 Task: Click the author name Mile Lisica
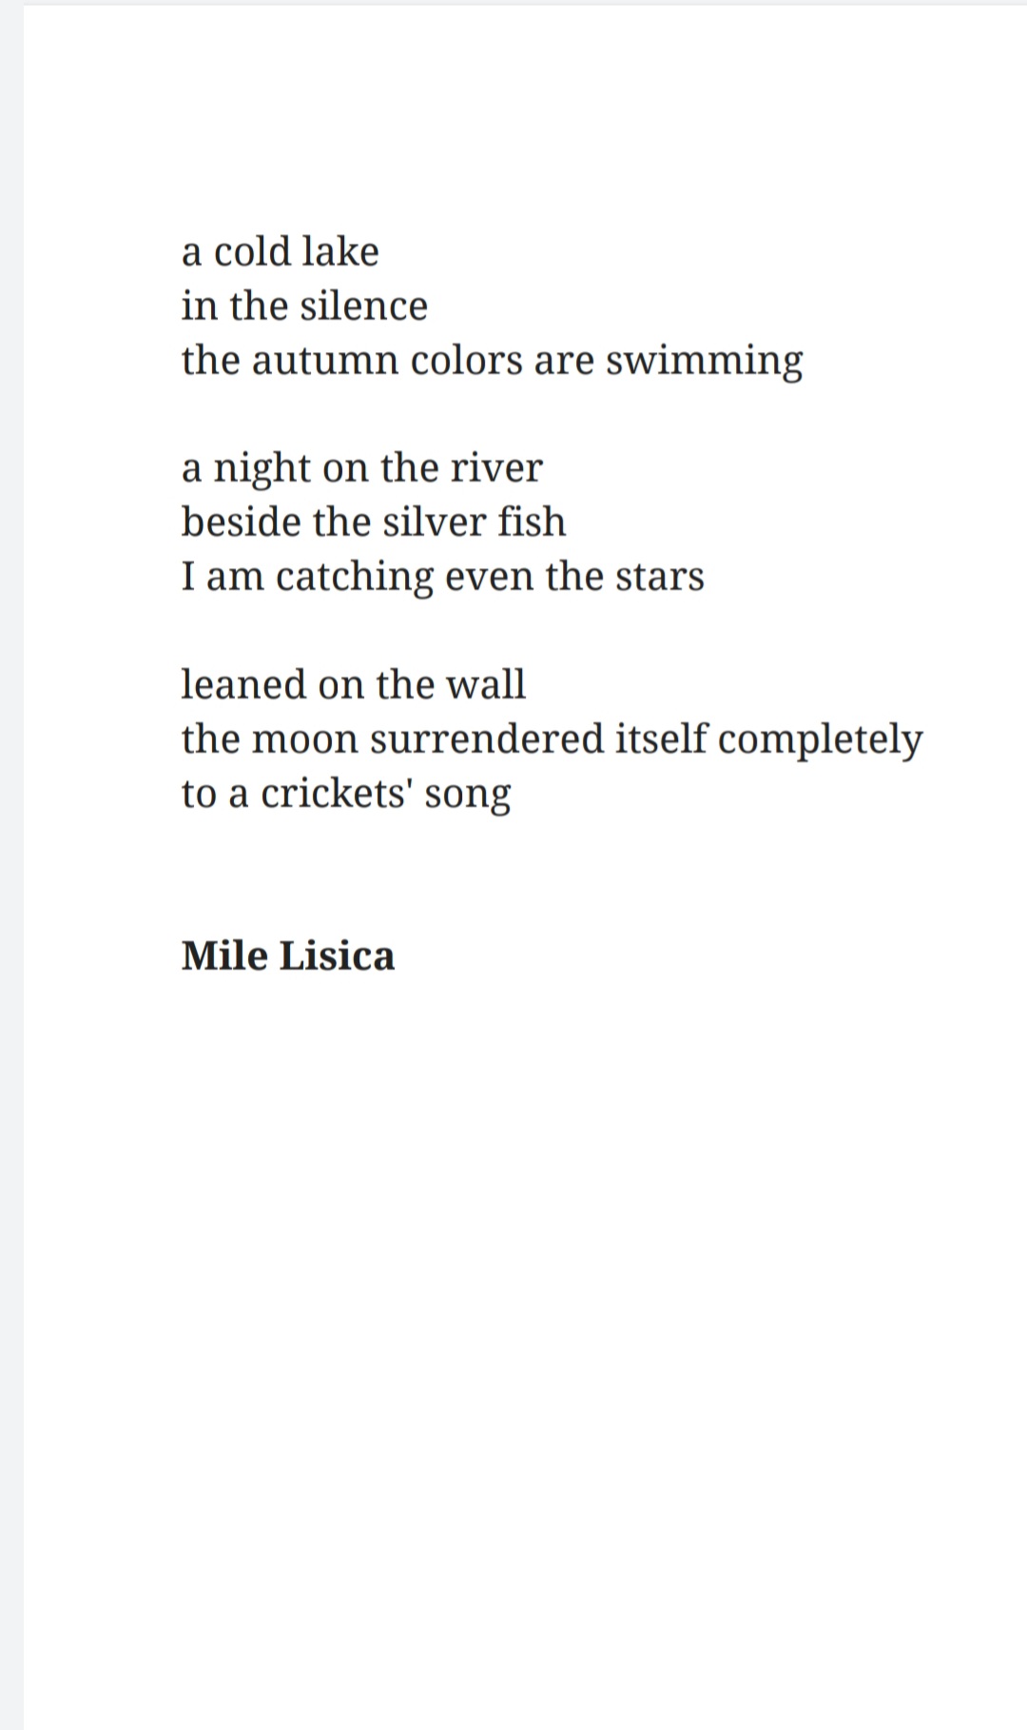pyautogui.click(x=288, y=955)
